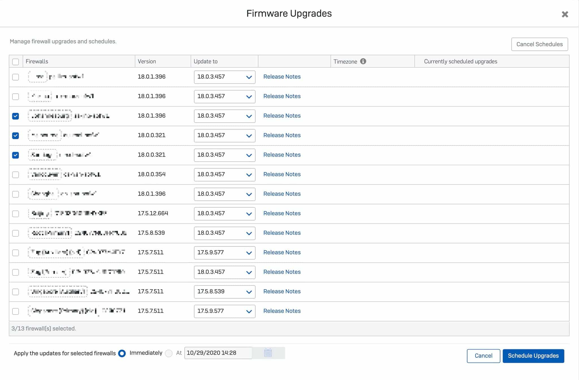Click the Timezone info icon
The width and height of the screenshot is (579, 380).
click(x=363, y=61)
